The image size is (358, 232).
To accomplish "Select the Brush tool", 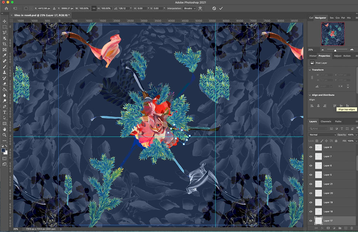I will coord(4,66).
